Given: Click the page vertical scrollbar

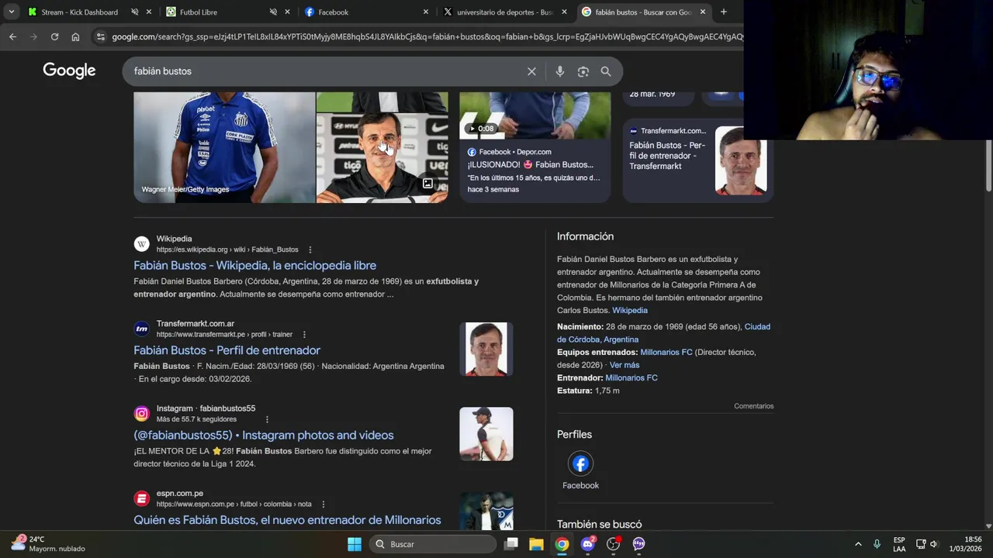Looking at the screenshot, I should pos(988,164).
